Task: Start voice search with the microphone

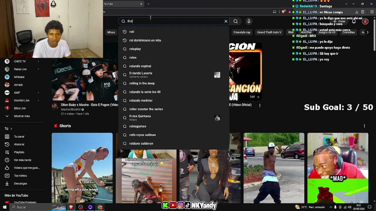Action: coord(249,21)
